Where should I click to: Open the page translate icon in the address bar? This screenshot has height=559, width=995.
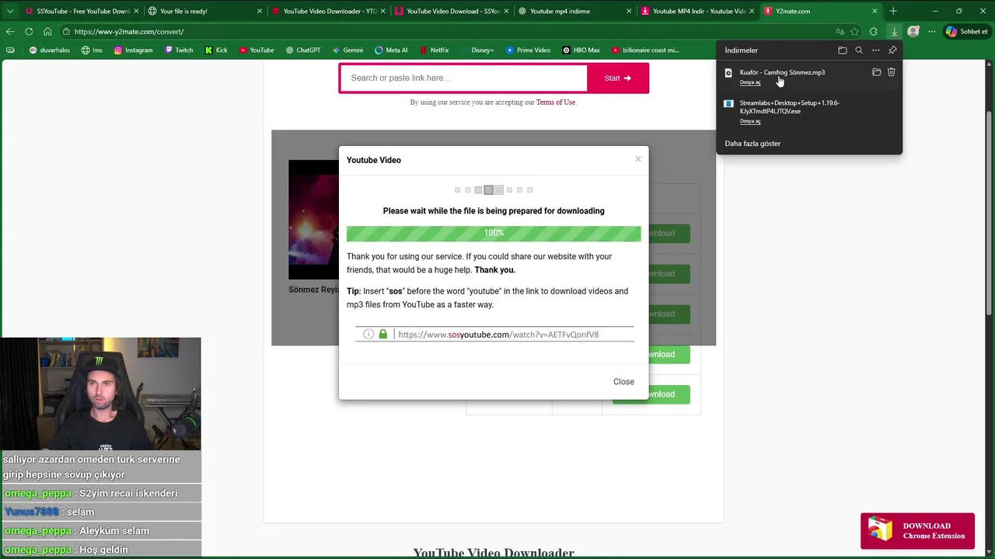click(x=840, y=32)
